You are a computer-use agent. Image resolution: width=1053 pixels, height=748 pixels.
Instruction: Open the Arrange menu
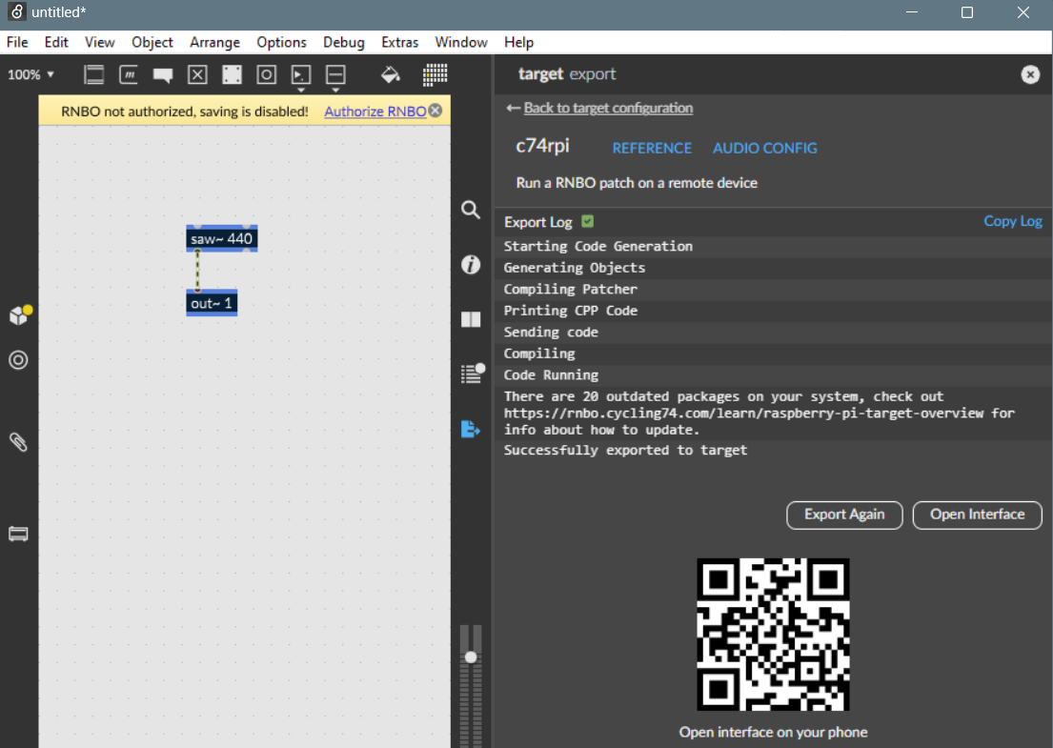point(215,42)
